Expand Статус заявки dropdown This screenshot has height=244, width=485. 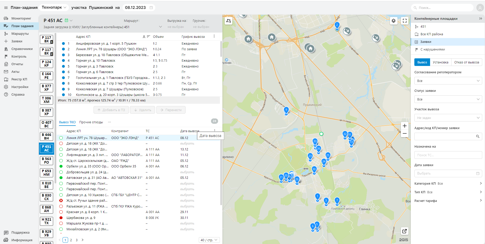448,99
